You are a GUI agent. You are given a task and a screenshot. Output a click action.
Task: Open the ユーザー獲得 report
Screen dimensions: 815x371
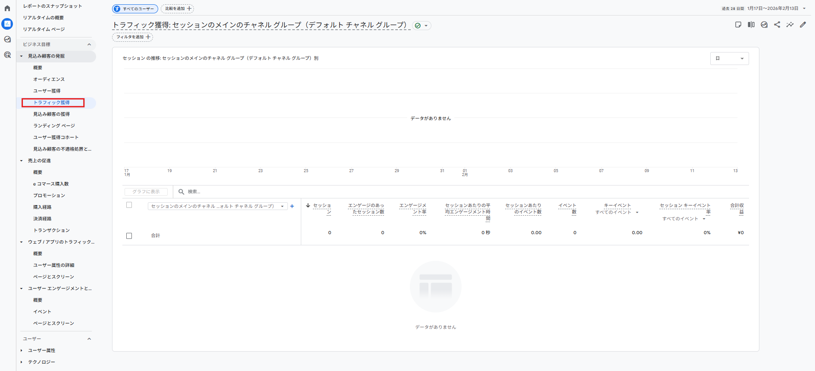(x=47, y=91)
